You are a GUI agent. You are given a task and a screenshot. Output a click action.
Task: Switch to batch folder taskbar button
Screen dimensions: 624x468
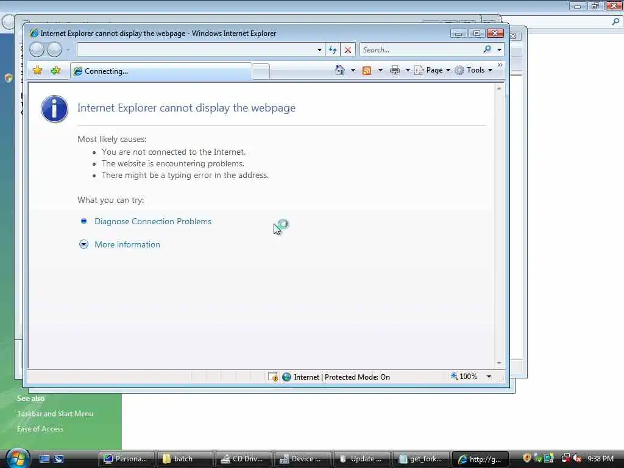tap(185, 459)
